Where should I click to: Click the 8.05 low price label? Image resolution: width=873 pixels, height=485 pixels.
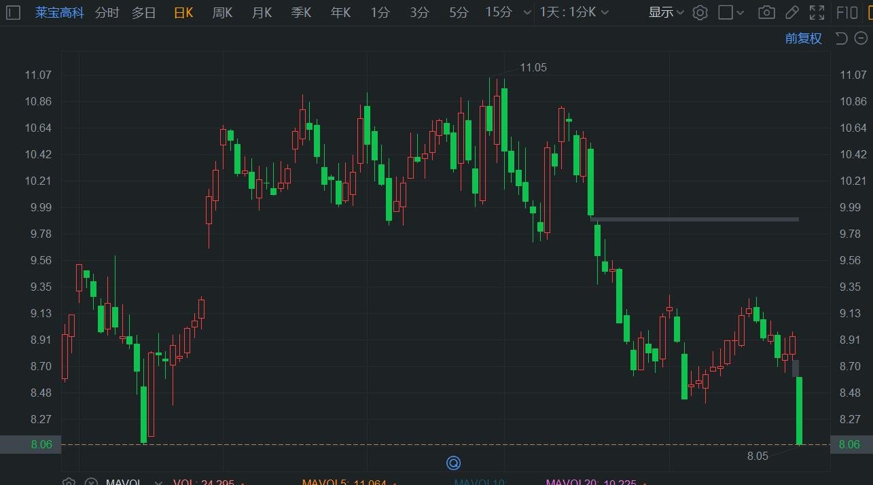(758, 456)
